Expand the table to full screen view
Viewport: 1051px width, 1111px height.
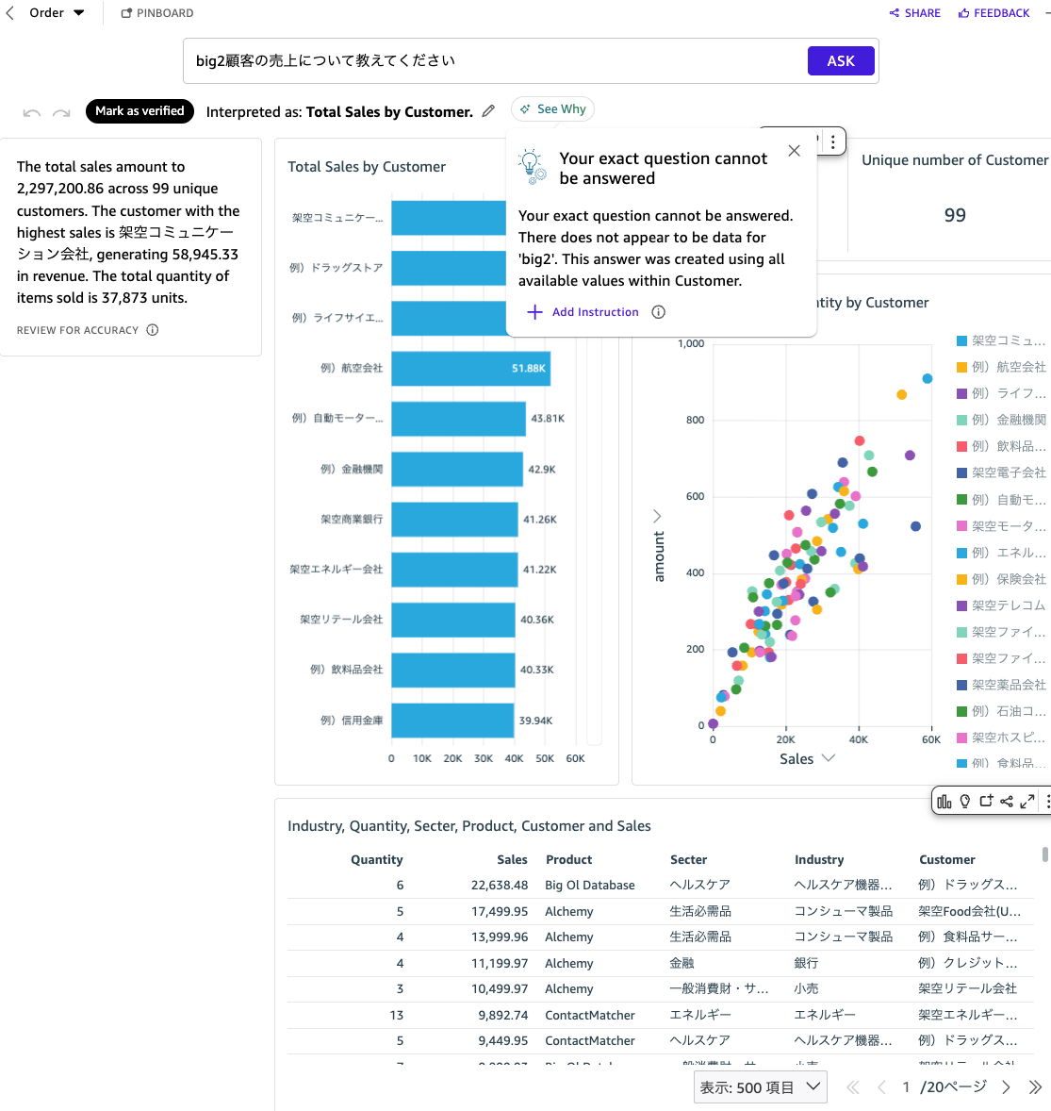click(x=1027, y=800)
